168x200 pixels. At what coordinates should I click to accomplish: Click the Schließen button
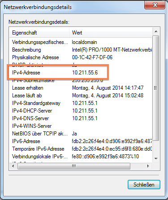coord(144,185)
